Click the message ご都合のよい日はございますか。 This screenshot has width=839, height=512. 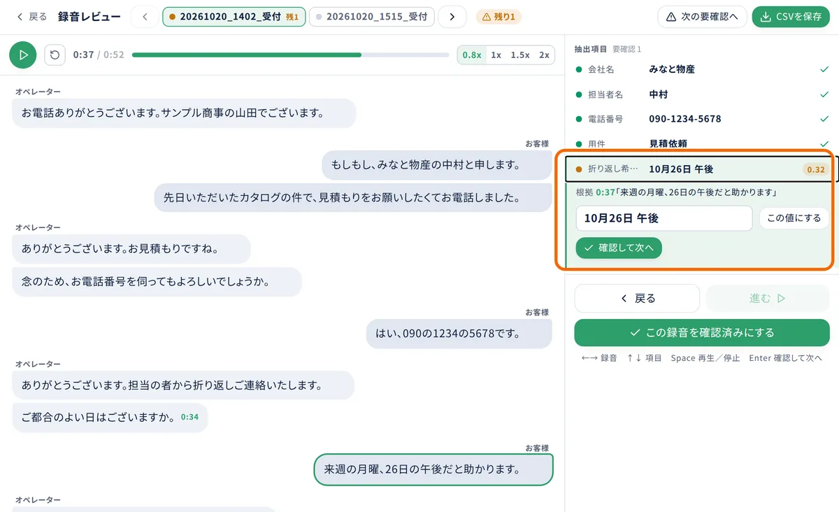pyautogui.click(x=110, y=417)
